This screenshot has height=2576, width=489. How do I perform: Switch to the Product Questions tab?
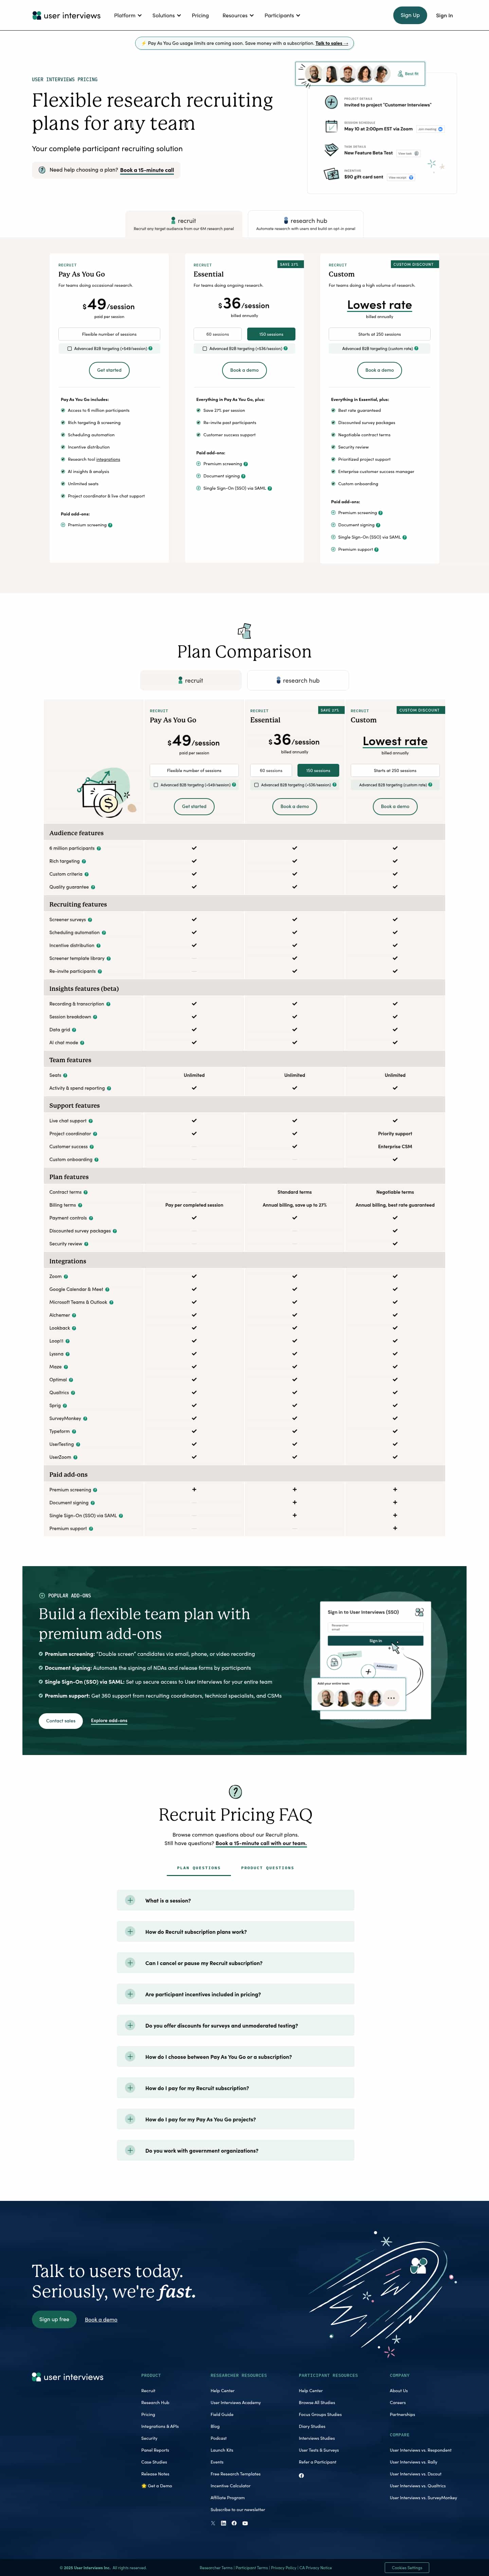267,1867
